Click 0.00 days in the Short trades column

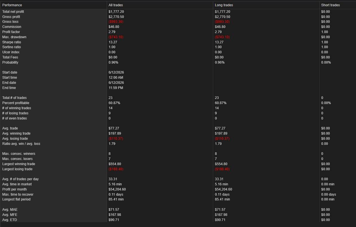pyautogui.click(x=329, y=194)
